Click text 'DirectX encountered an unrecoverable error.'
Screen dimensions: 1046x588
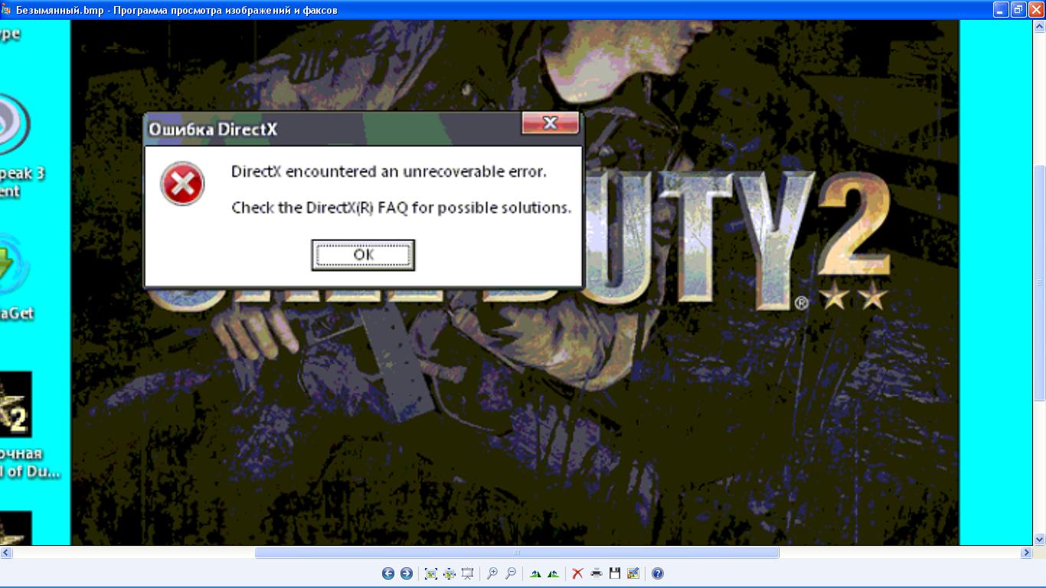(x=389, y=171)
